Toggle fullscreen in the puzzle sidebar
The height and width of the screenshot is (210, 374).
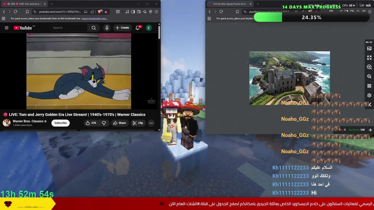tap(369, 58)
